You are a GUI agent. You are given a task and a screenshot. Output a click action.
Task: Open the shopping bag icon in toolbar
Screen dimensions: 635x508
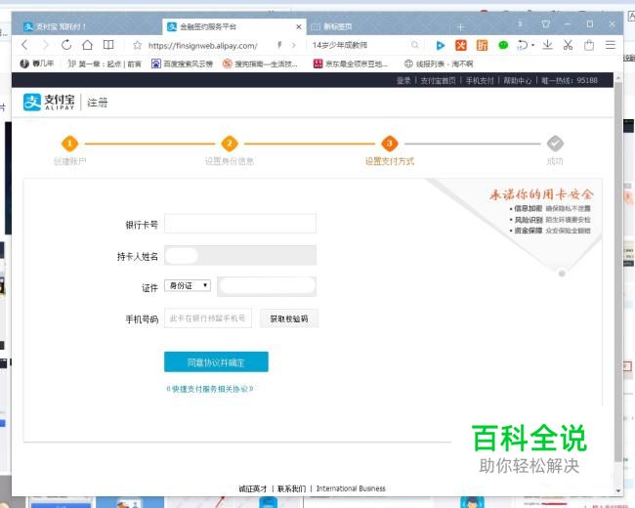589,45
